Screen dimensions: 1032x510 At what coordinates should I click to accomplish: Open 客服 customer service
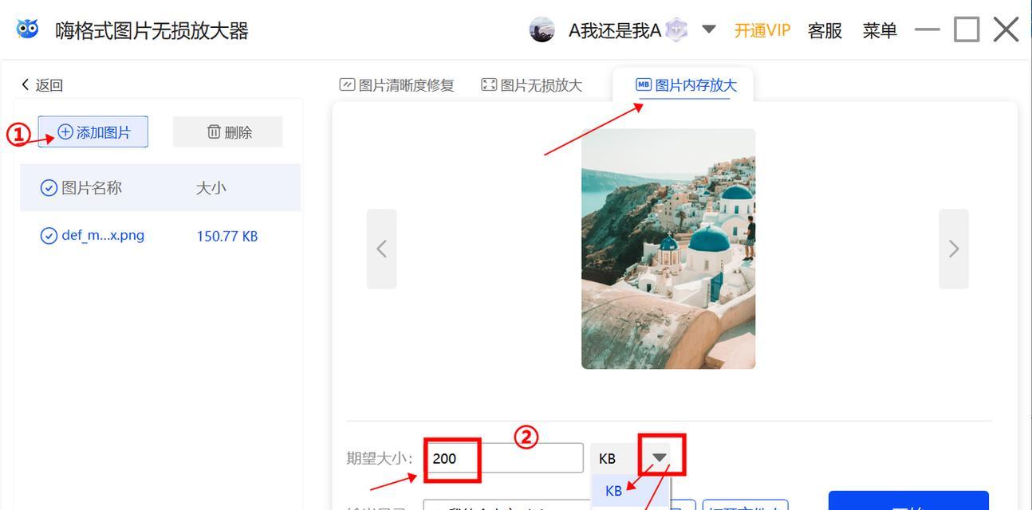pos(825,30)
